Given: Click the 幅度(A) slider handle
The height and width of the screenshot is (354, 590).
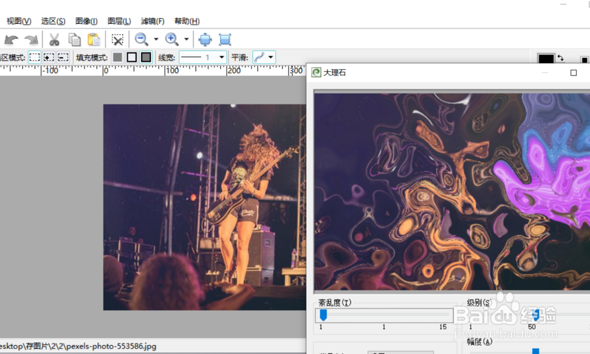Looking at the screenshot, I should 536,352.
